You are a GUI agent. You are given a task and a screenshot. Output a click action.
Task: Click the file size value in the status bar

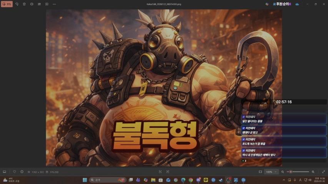pos(54,172)
